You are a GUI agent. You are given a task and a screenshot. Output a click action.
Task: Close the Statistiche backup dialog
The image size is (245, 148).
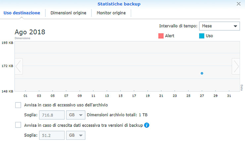pyautogui.click(x=239, y=4)
